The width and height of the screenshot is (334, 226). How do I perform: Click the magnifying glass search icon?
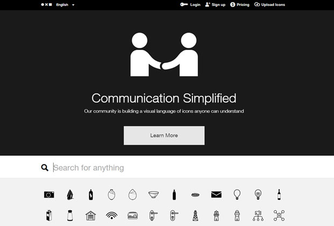(45, 168)
